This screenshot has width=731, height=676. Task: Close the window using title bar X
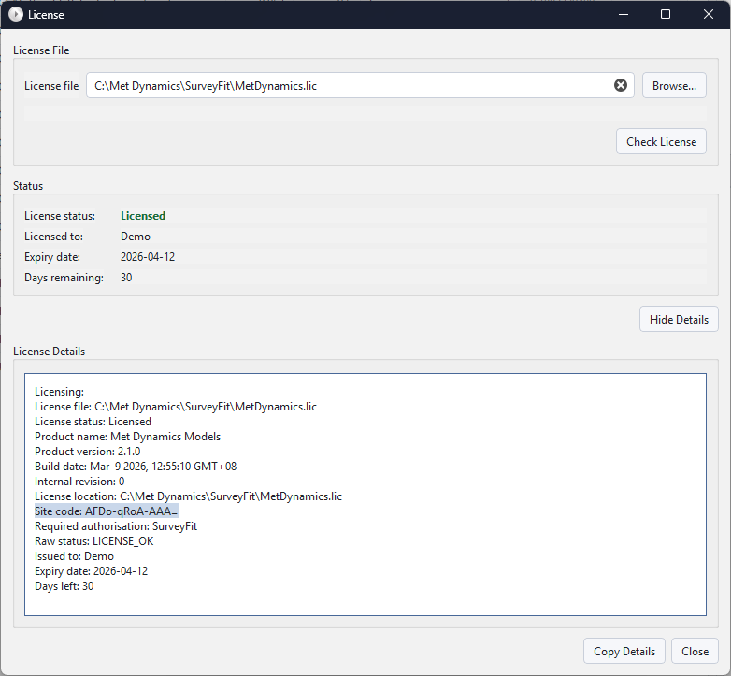point(709,15)
